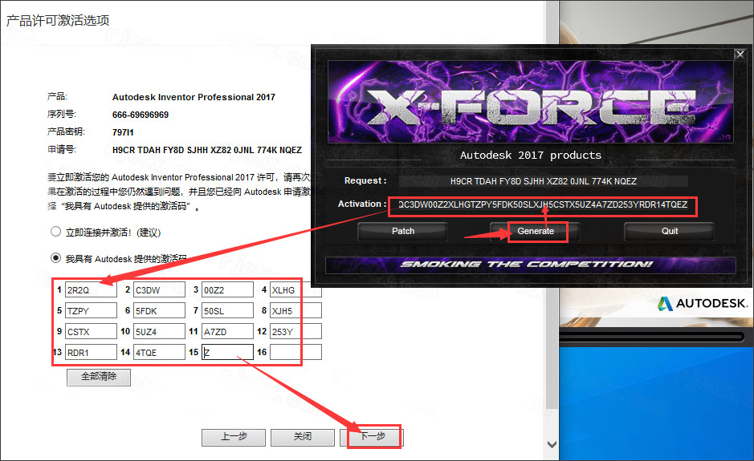This screenshot has width=754, height=461.
Task: Click the serial number 666-69696969
Action: pyautogui.click(x=141, y=115)
